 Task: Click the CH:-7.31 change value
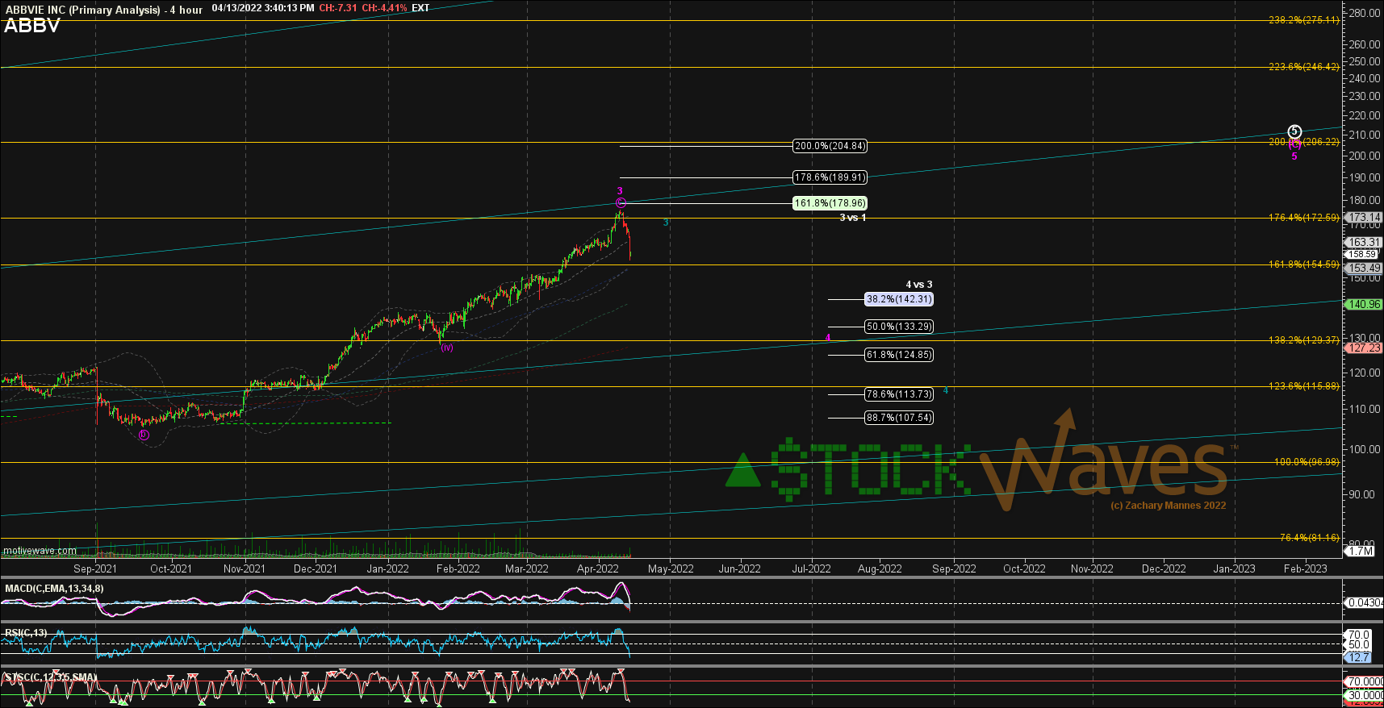coord(338,8)
